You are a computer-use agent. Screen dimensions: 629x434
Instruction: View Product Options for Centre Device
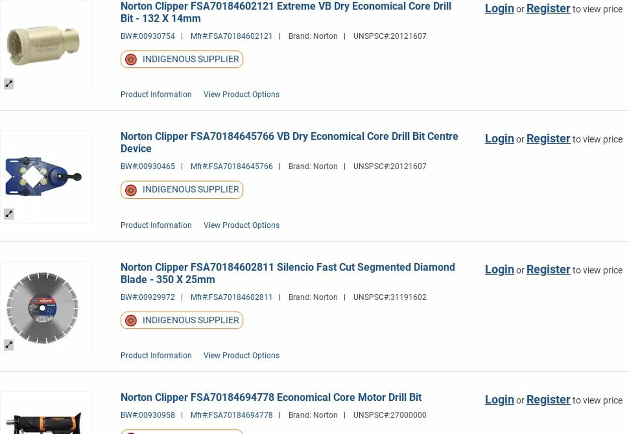[x=241, y=225]
